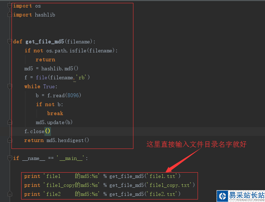Image resolution: width=265 pixels, height=202 pixels.
Task: Place cursor on get_file_md5 function name
Action: [x=44, y=42]
